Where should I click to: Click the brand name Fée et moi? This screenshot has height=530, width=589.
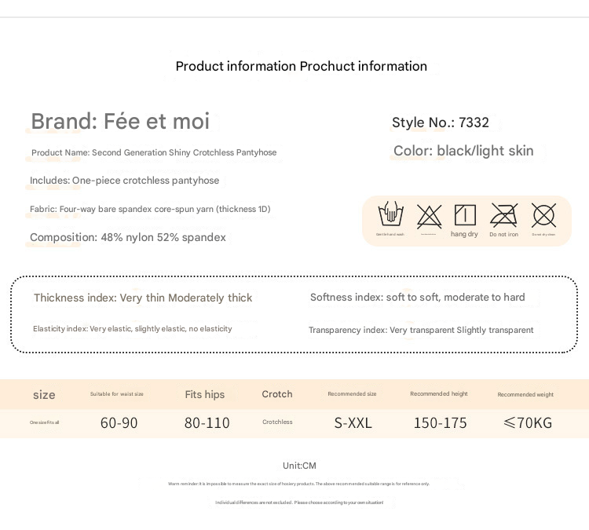click(x=120, y=122)
